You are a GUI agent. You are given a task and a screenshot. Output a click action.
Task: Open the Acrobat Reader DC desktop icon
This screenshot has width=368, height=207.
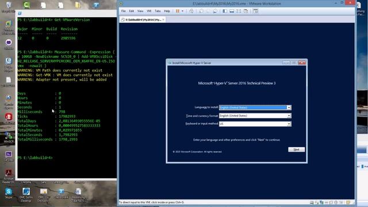click(x=9, y=177)
